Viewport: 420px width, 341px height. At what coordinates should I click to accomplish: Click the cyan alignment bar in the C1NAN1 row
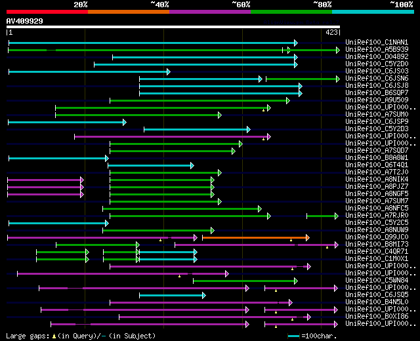tap(153, 43)
